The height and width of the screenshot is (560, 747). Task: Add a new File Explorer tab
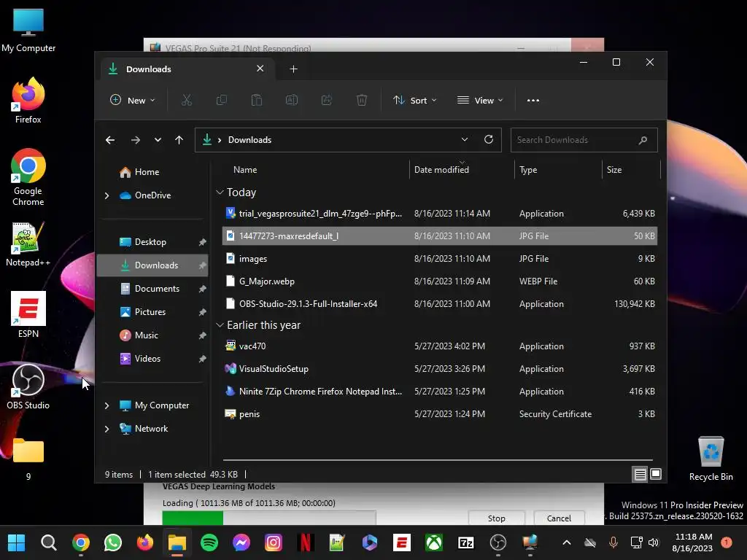293,69
